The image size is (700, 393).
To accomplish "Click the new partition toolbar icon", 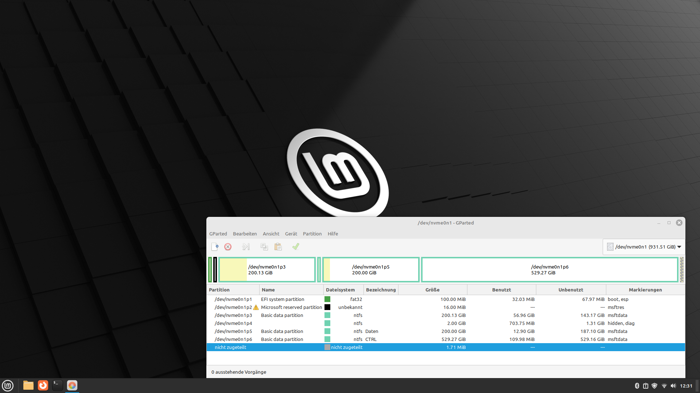I will (215, 247).
